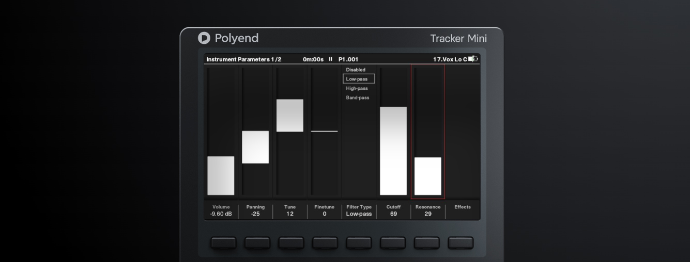
Task: Click the Filter Type label at the bottom
Action: click(359, 210)
